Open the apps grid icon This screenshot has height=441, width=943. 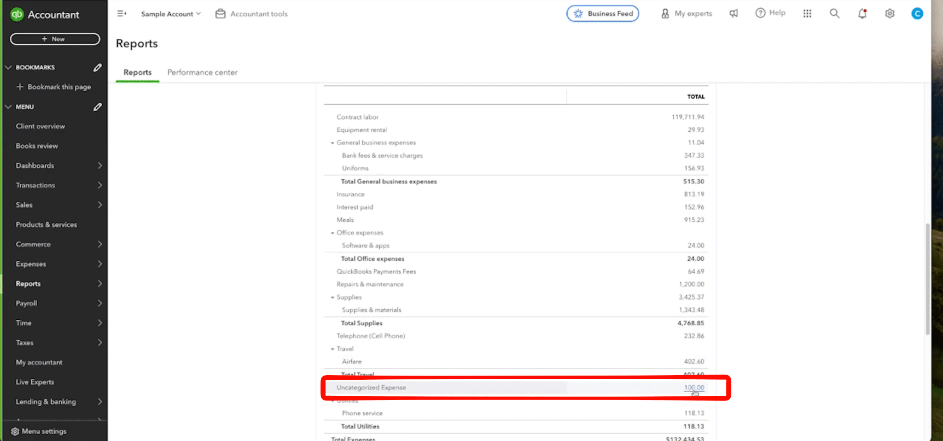click(x=807, y=14)
